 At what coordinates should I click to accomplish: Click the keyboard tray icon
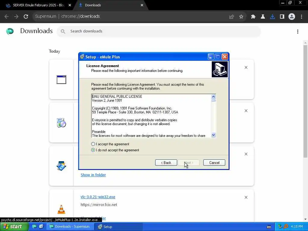[x=269, y=227]
